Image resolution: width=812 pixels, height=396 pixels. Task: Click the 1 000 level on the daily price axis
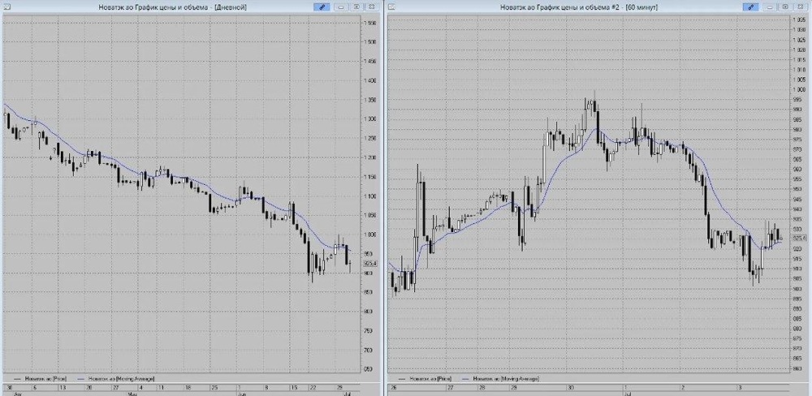[370, 235]
